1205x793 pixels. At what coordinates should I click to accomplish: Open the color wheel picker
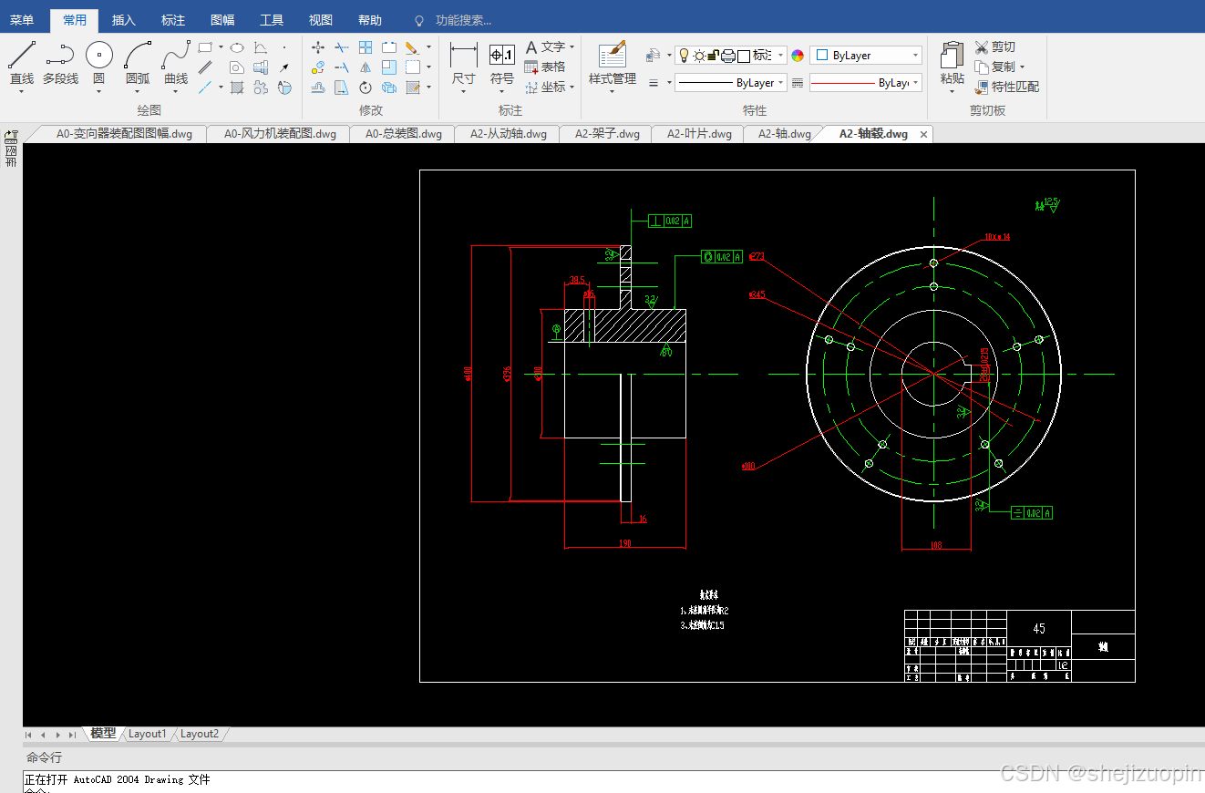(x=798, y=56)
